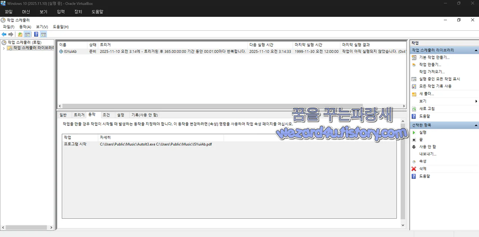
Task: Click 작업 가져오기... in the action pane
Action: point(432,72)
